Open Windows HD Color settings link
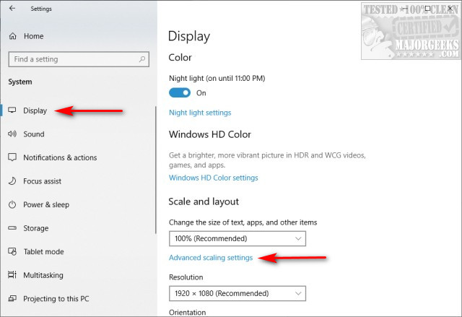 (213, 178)
